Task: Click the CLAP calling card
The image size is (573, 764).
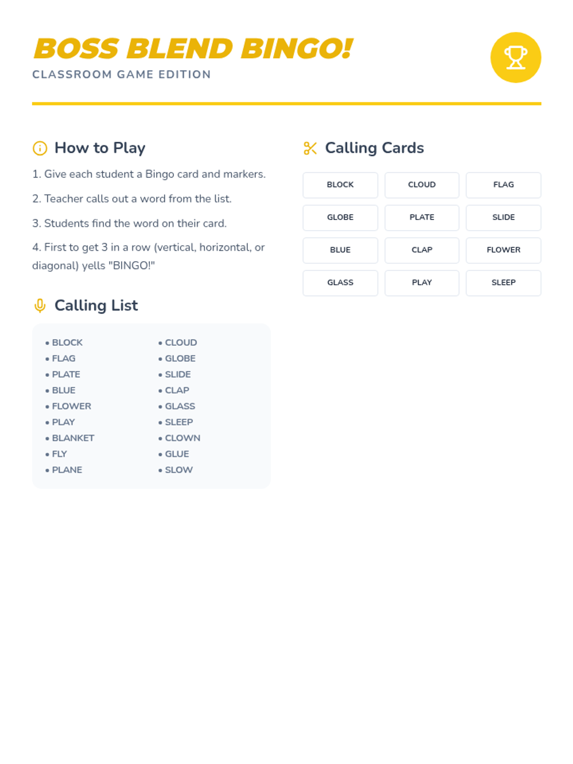Action: [422, 250]
